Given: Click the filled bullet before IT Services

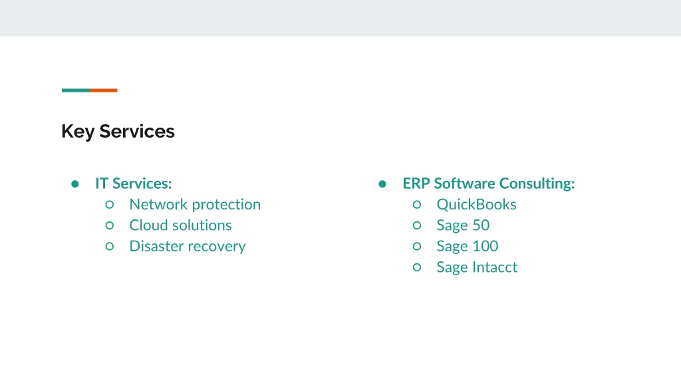Looking at the screenshot, I should (75, 184).
